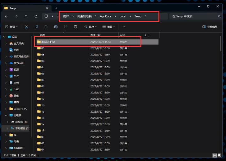Switch to details view in status bar

(215, 155)
